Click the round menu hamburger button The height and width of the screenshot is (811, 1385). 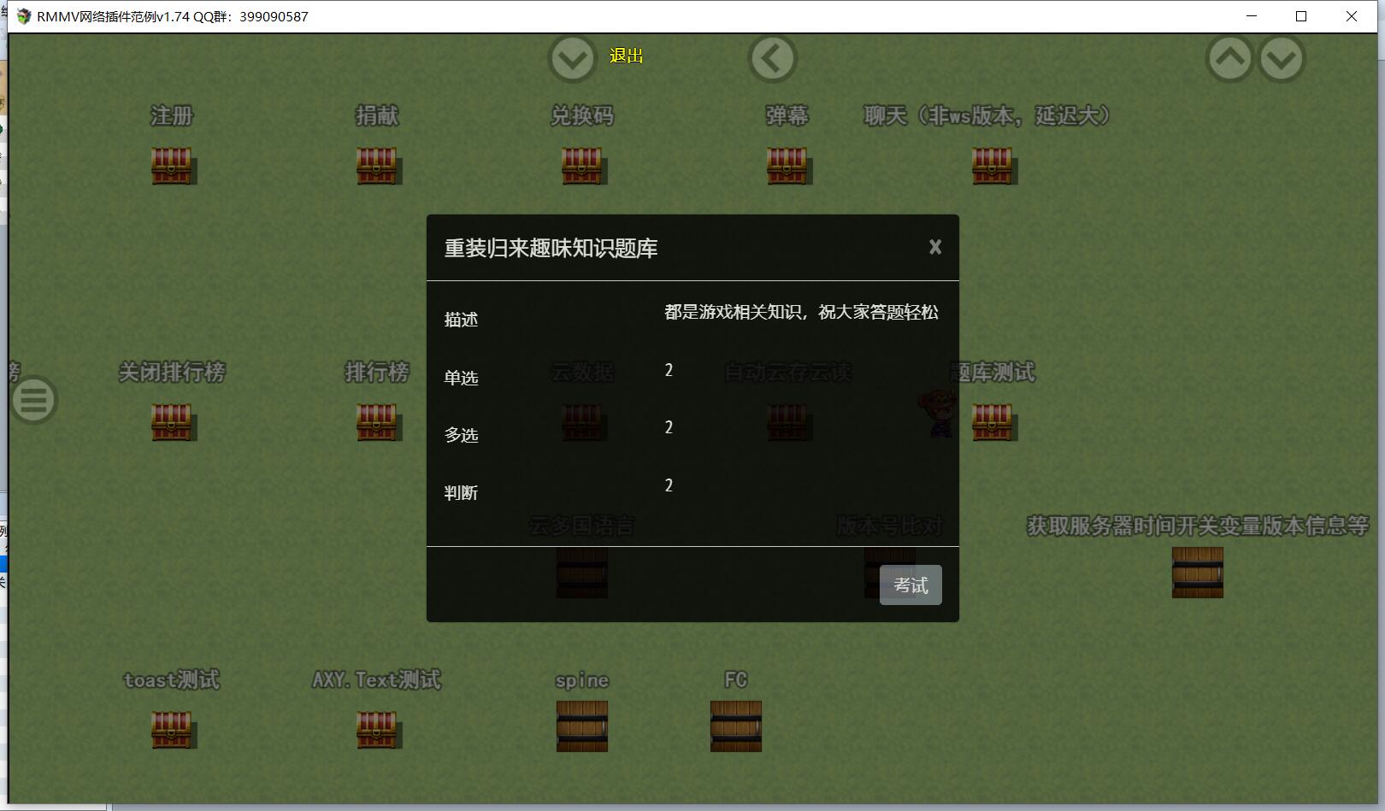pos(34,400)
